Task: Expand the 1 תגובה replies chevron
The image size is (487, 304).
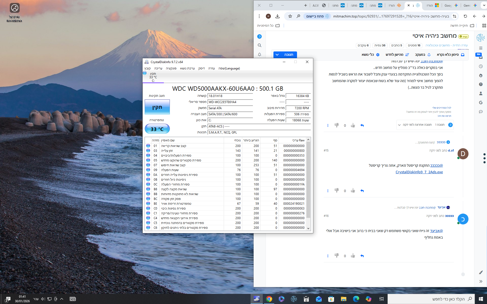Action: click(399, 125)
